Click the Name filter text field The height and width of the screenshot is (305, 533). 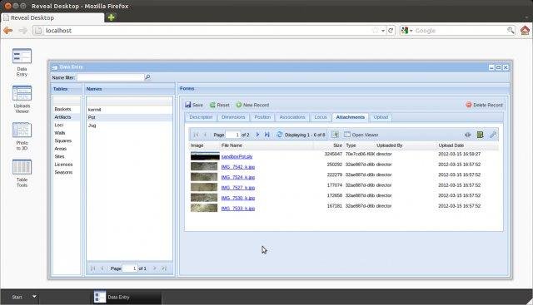tap(111, 77)
